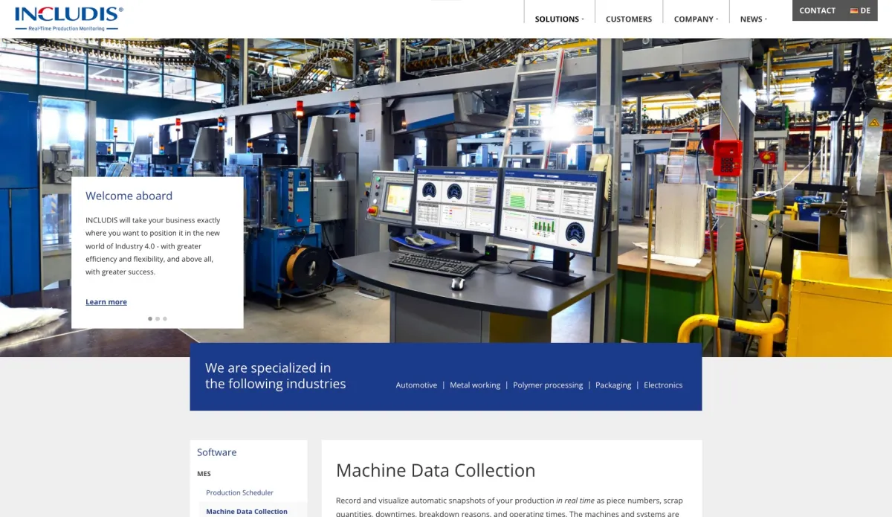Click the INCLUDIS logo
Viewport: 892px width, 517px height.
tap(68, 19)
